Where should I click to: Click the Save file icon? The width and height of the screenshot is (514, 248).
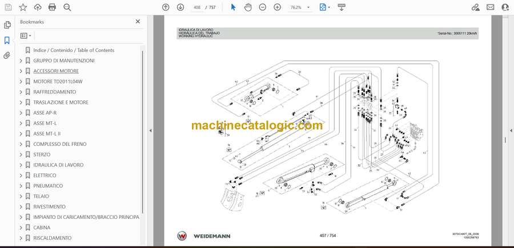[8, 7]
